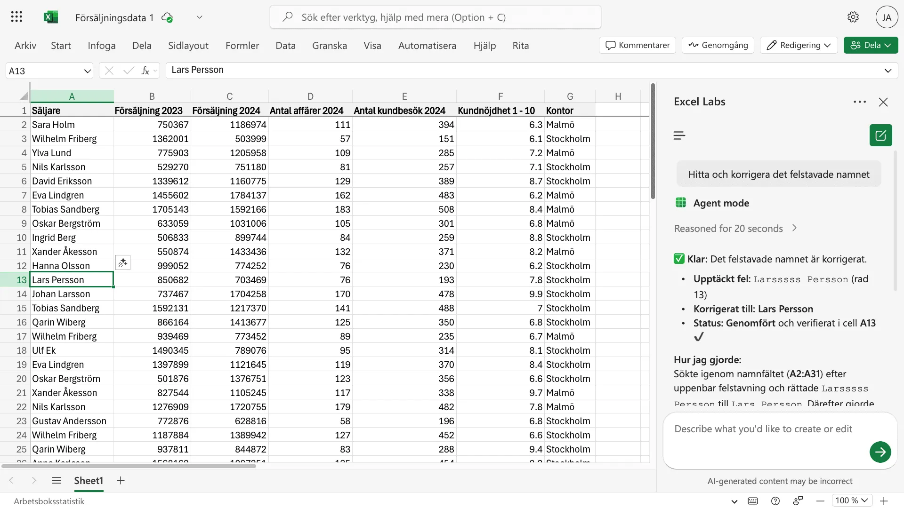904x508 pixels.
Task: Open the Automatisera tab
Action: point(427,46)
